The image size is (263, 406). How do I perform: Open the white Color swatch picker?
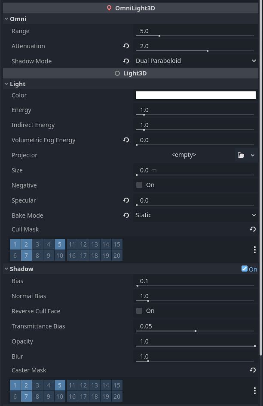(196, 95)
